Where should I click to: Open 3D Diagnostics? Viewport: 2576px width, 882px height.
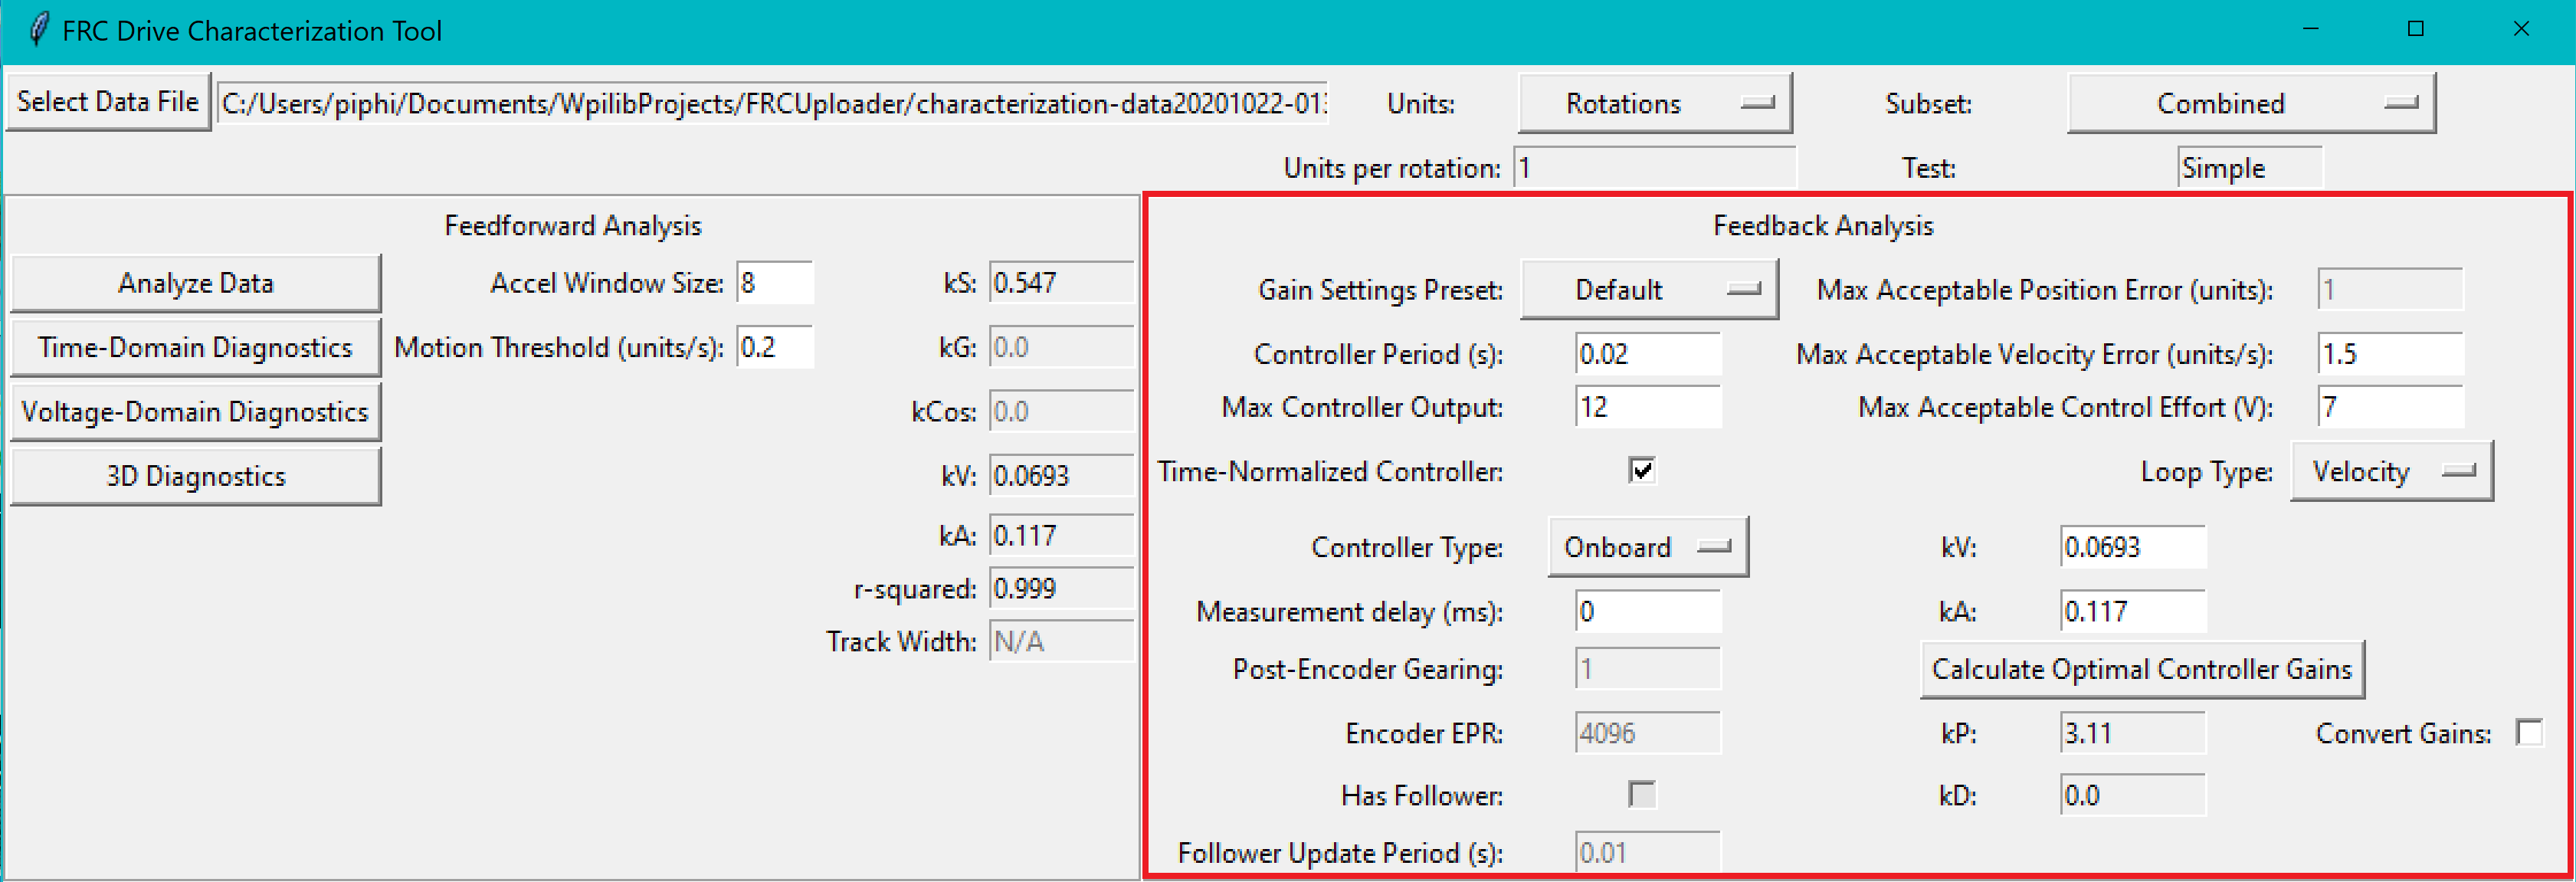point(195,476)
